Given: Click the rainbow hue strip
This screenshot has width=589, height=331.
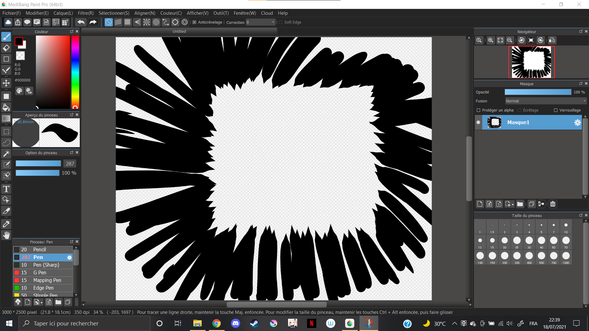Looking at the screenshot, I should point(75,72).
